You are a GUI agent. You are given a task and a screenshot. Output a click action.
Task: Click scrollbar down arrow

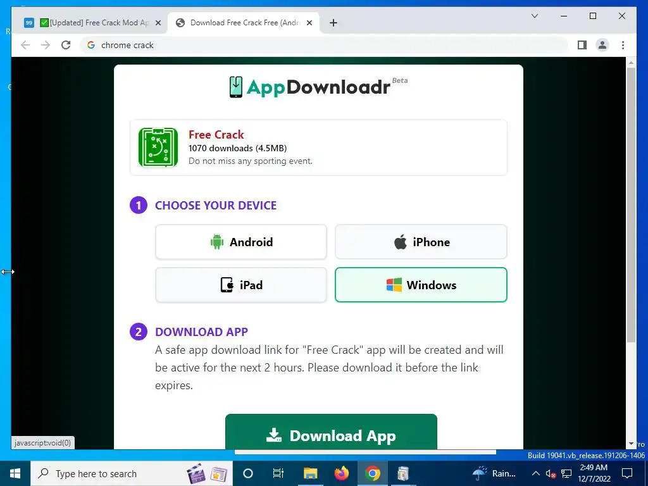coord(631,444)
